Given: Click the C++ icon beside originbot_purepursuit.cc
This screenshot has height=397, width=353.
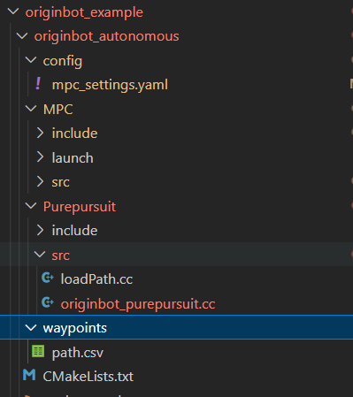Looking at the screenshot, I should (x=48, y=302).
